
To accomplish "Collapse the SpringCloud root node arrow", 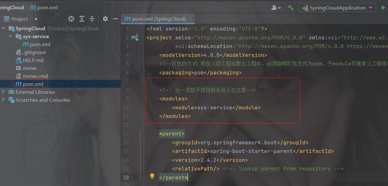I will (4, 28).
